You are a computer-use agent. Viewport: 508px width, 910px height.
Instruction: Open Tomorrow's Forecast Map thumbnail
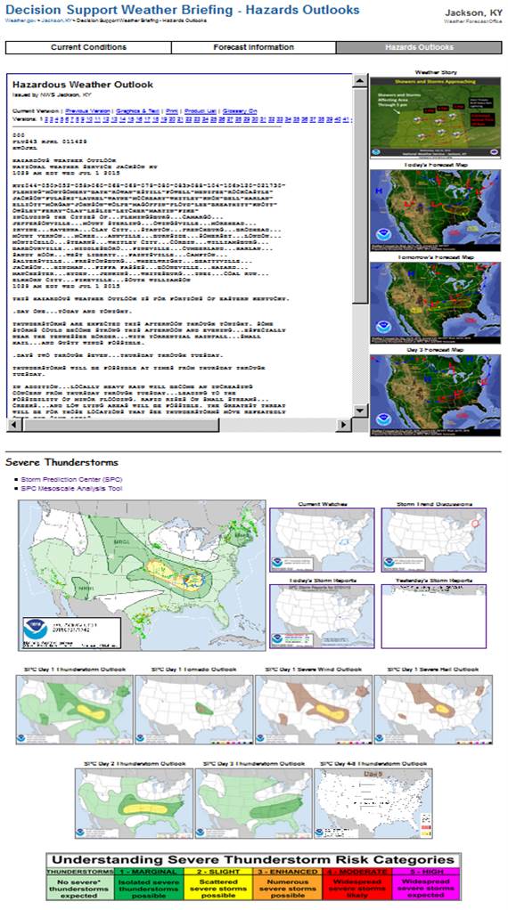[436, 303]
